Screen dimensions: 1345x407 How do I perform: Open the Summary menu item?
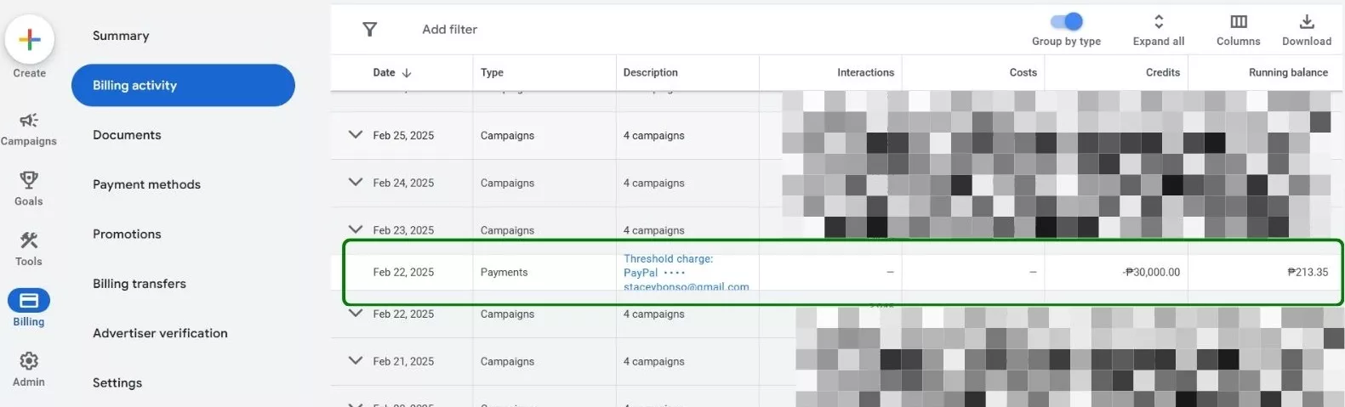121,36
